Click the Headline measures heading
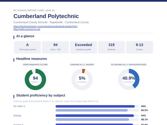The height and width of the screenshot is (125, 167). [32, 59]
